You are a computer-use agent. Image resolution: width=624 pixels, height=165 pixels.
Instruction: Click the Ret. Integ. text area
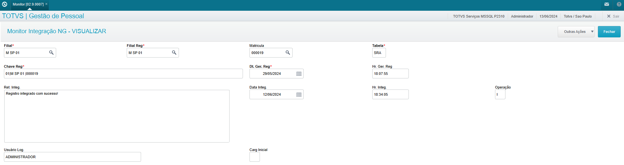click(x=117, y=116)
